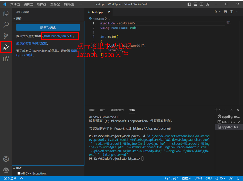Click debug launch icon in status bar

tap(21, 178)
